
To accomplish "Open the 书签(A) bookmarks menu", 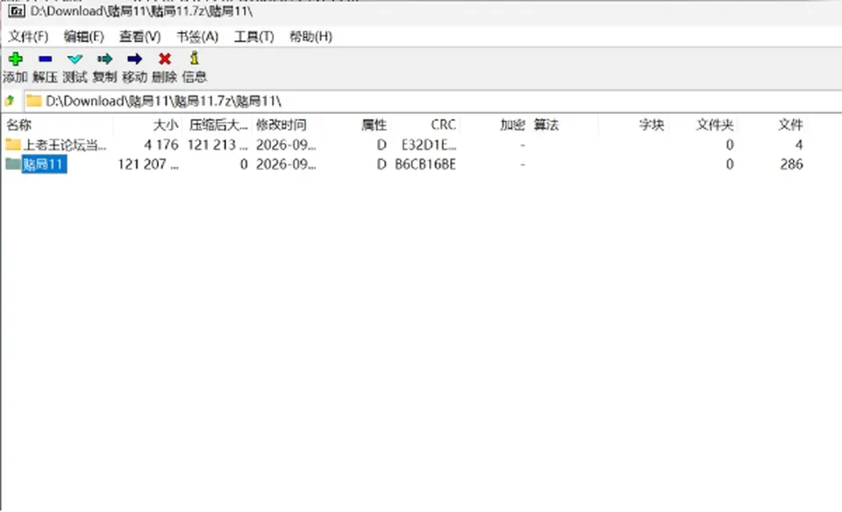I will coord(197,37).
